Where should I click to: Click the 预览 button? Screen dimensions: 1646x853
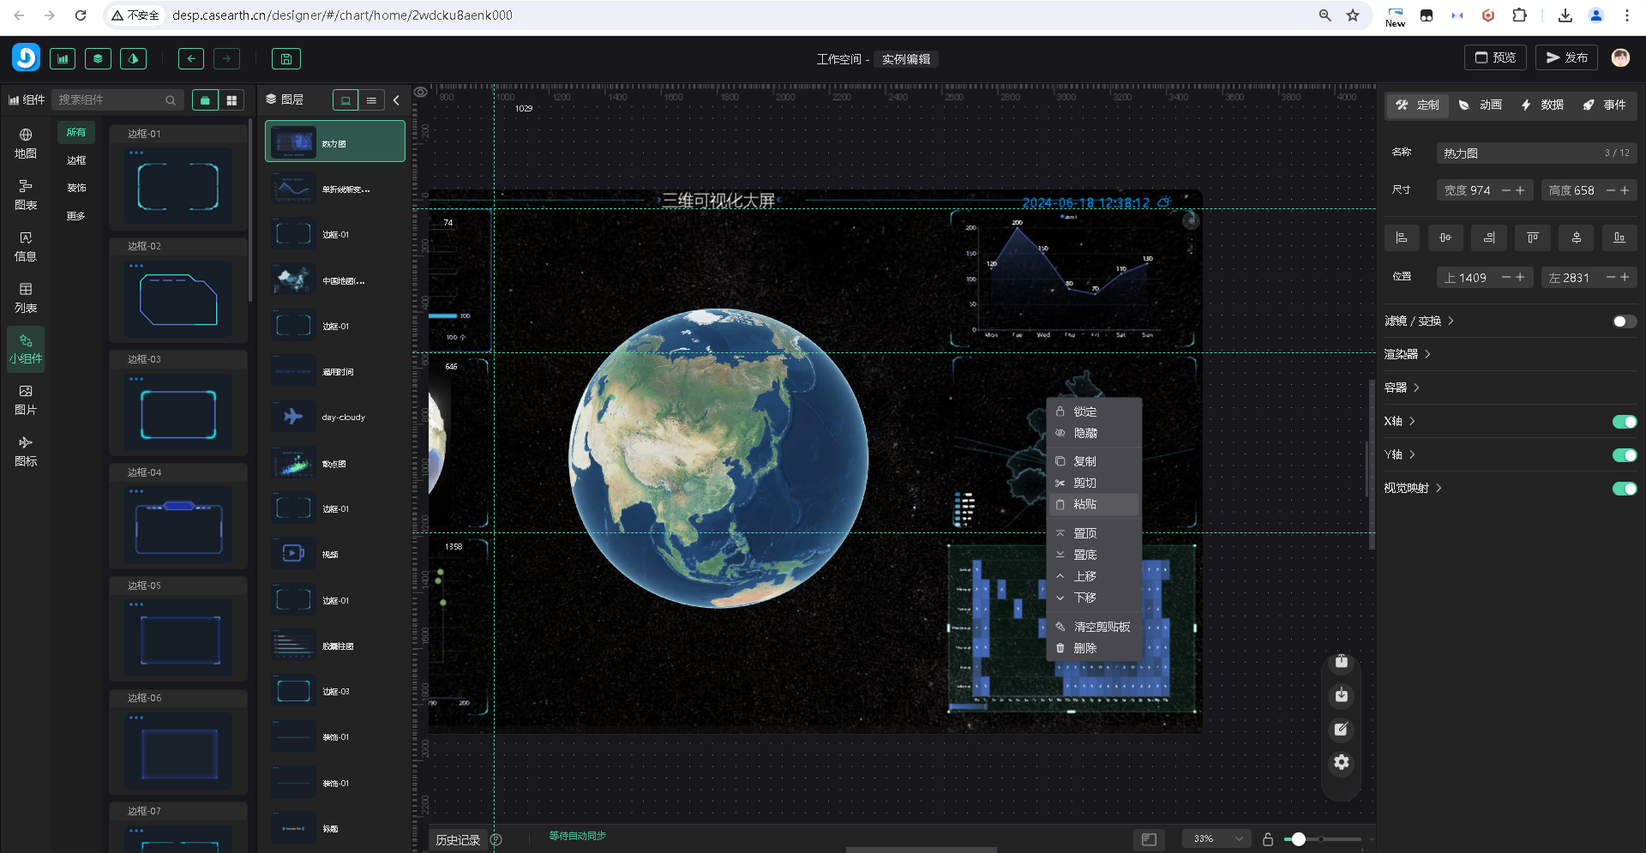click(x=1495, y=57)
